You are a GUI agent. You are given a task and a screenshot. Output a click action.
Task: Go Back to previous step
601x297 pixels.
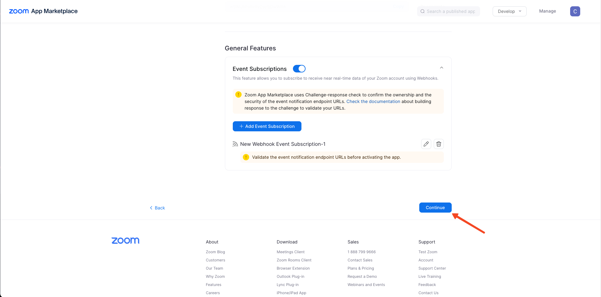click(157, 208)
